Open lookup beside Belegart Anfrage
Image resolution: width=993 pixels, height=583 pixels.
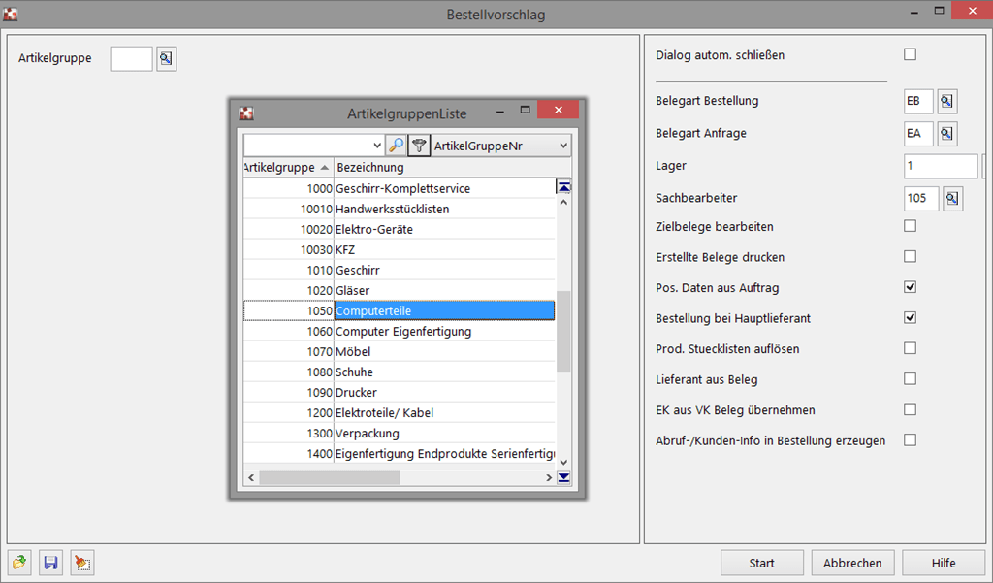click(946, 133)
